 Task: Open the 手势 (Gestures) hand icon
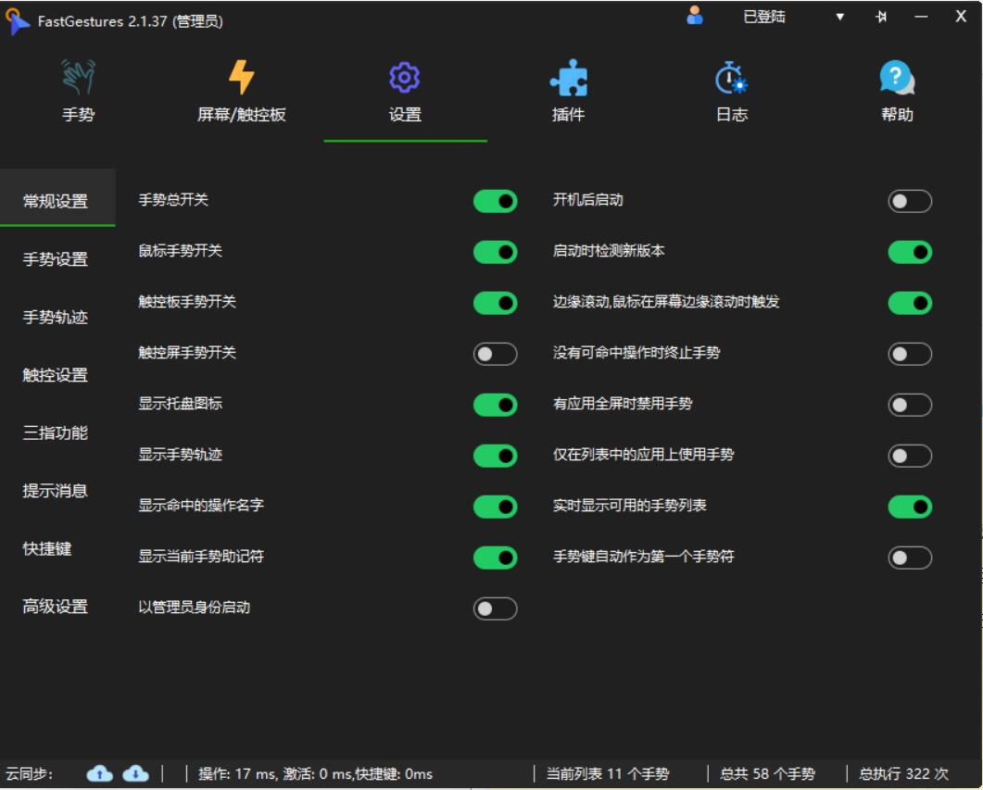[x=78, y=79]
